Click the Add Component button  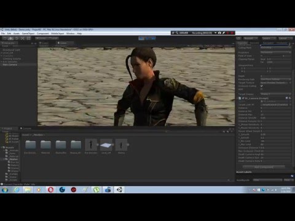pos(264,167)
